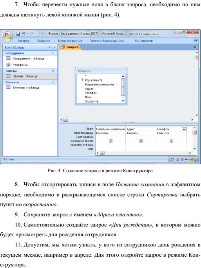Collapse the Заказы group
Screen dimensions: 201x268
53,71
